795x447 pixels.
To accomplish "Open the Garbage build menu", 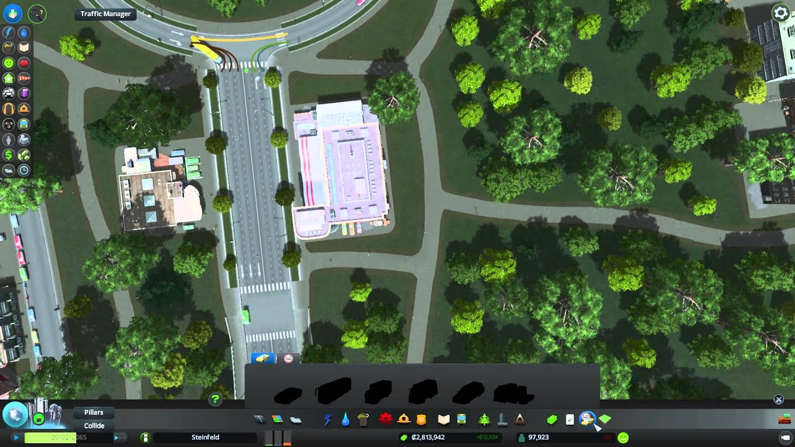I will click(363, 420).
